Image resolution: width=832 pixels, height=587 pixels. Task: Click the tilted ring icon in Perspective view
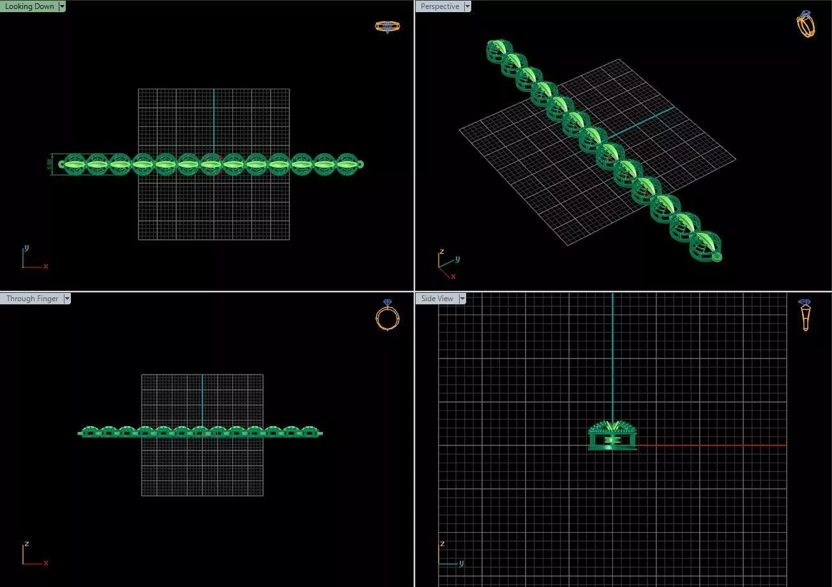click(806, 24)
